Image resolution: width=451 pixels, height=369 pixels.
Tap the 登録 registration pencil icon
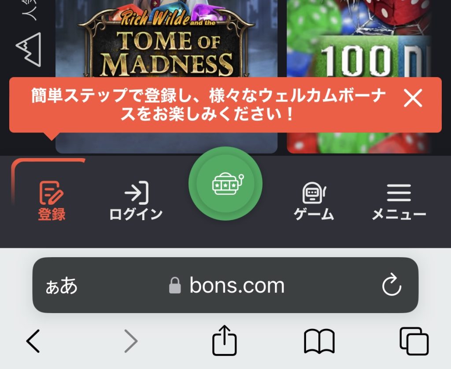pyautogui.click(x=51, y=192)
